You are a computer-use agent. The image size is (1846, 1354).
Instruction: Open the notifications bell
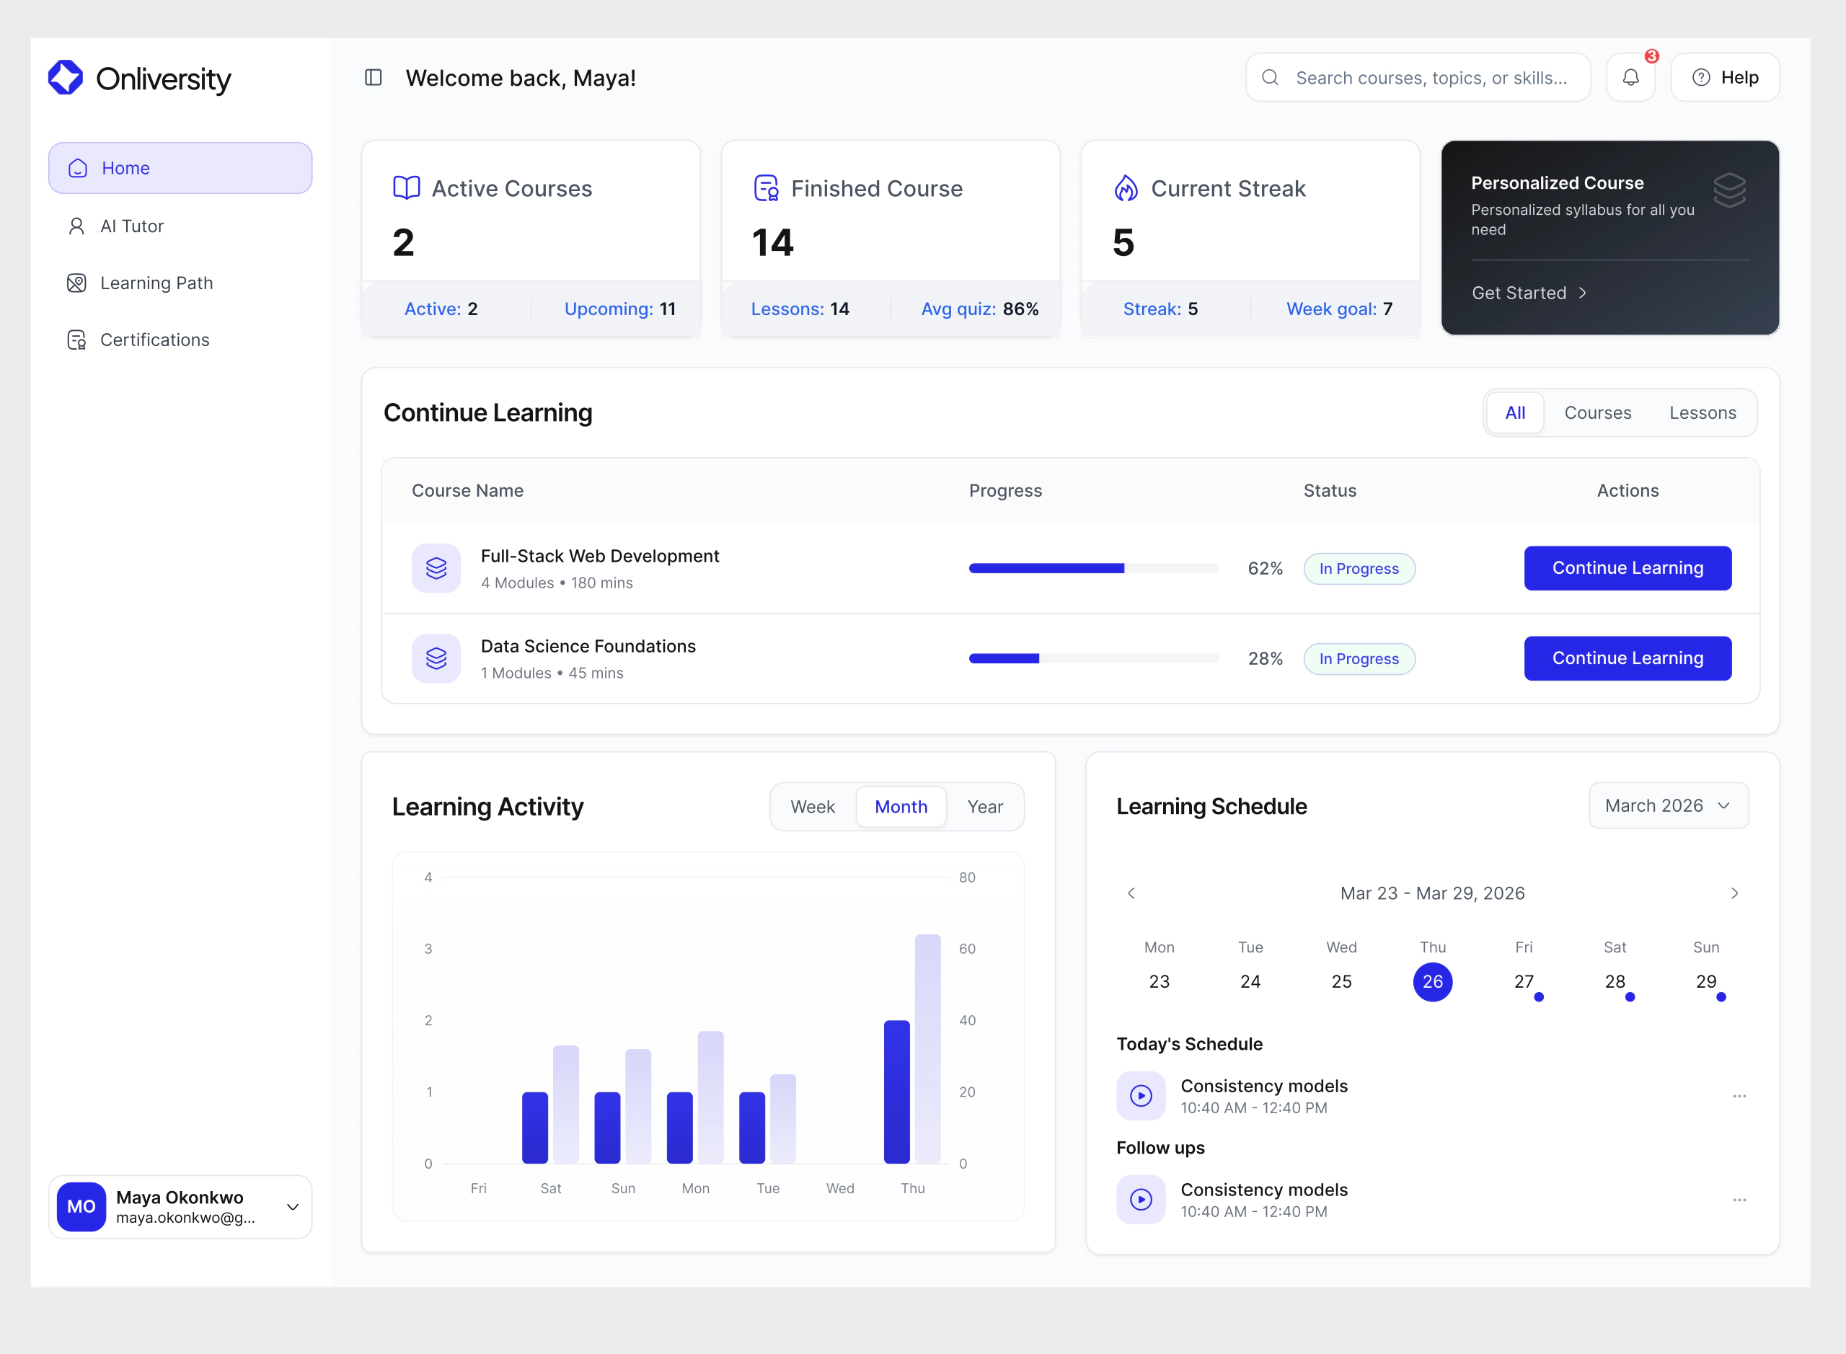1630,77
